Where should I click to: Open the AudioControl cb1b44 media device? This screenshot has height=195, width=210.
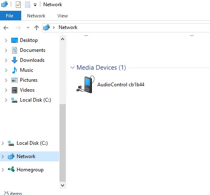110,84
